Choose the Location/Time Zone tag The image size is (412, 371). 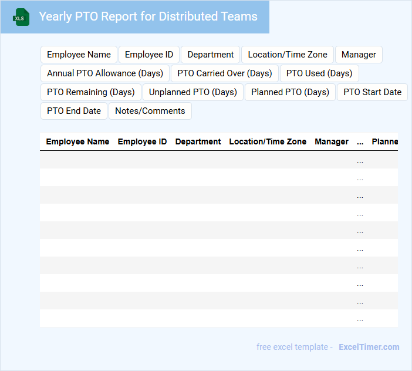click(288, 55)
